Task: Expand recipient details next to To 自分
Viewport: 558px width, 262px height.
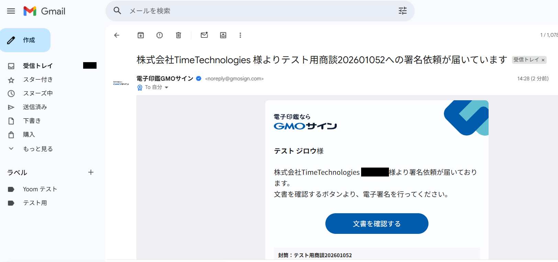Action: [167, 88]
